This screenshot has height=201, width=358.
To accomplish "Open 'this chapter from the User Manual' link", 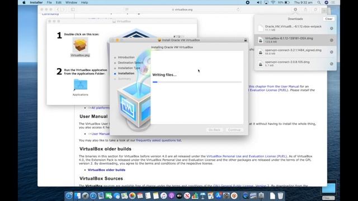I will point(274,87).
